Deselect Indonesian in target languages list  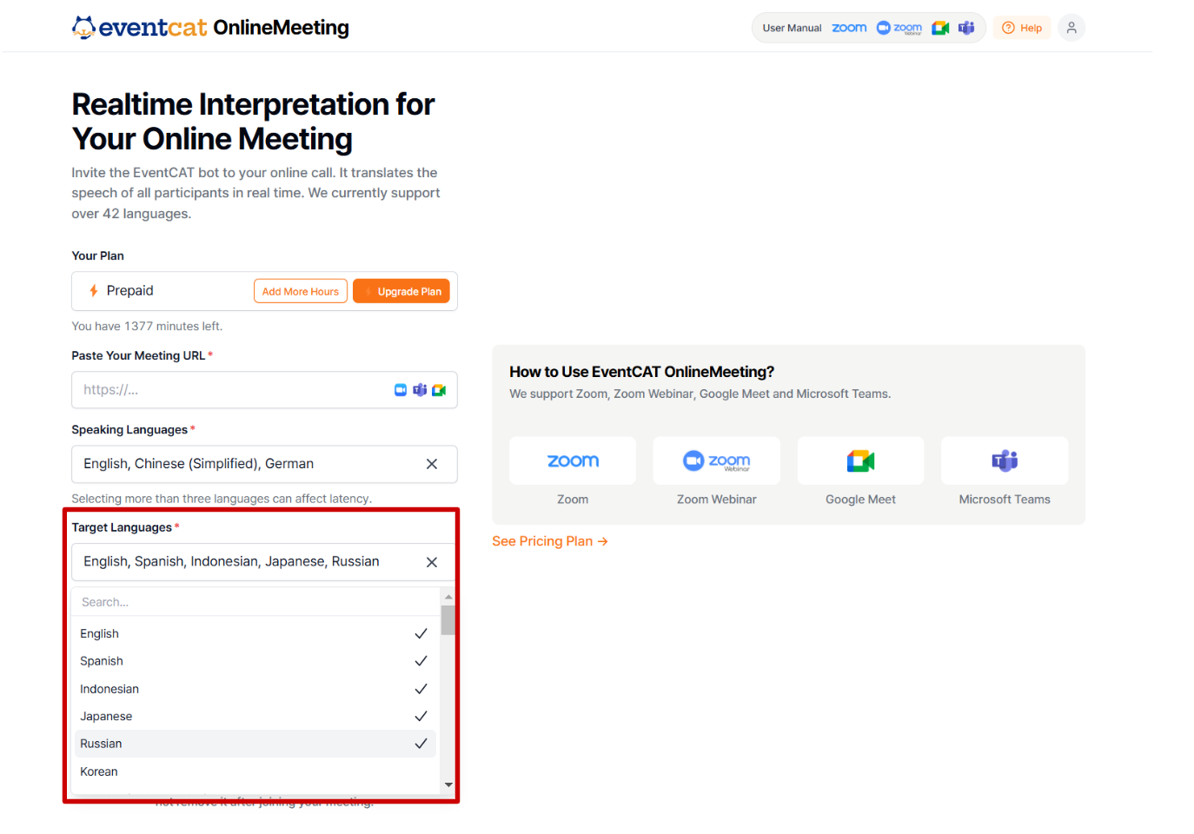255,689
